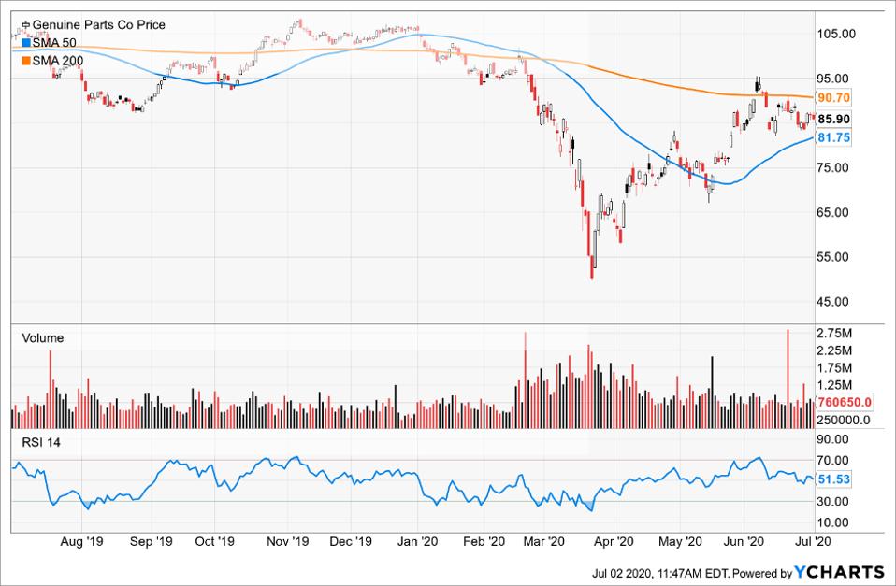Click the 2.75M volume axis label
The height and width of the screenshot is (586, 896).
pyautogui.click(x=834, y=333)
